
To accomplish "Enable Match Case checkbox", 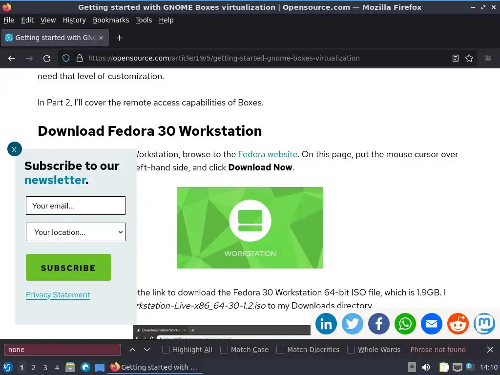I will [224, 350].
